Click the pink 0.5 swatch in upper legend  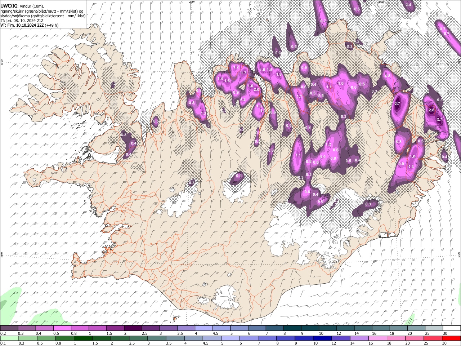[x=62, y=328]
